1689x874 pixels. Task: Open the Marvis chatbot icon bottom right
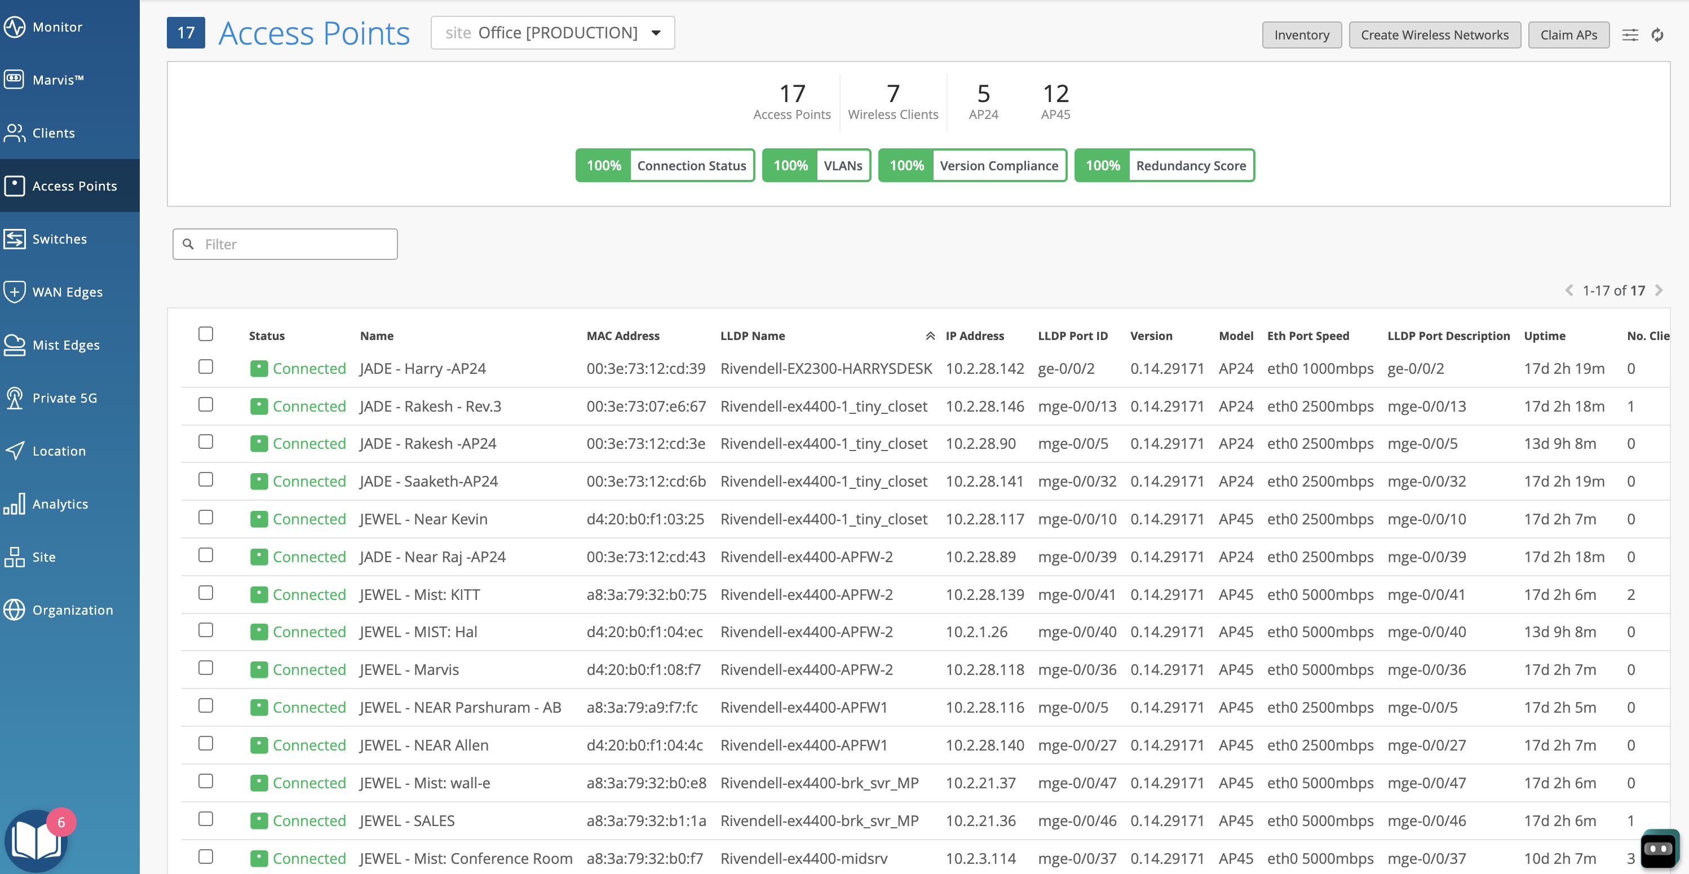1658,849
